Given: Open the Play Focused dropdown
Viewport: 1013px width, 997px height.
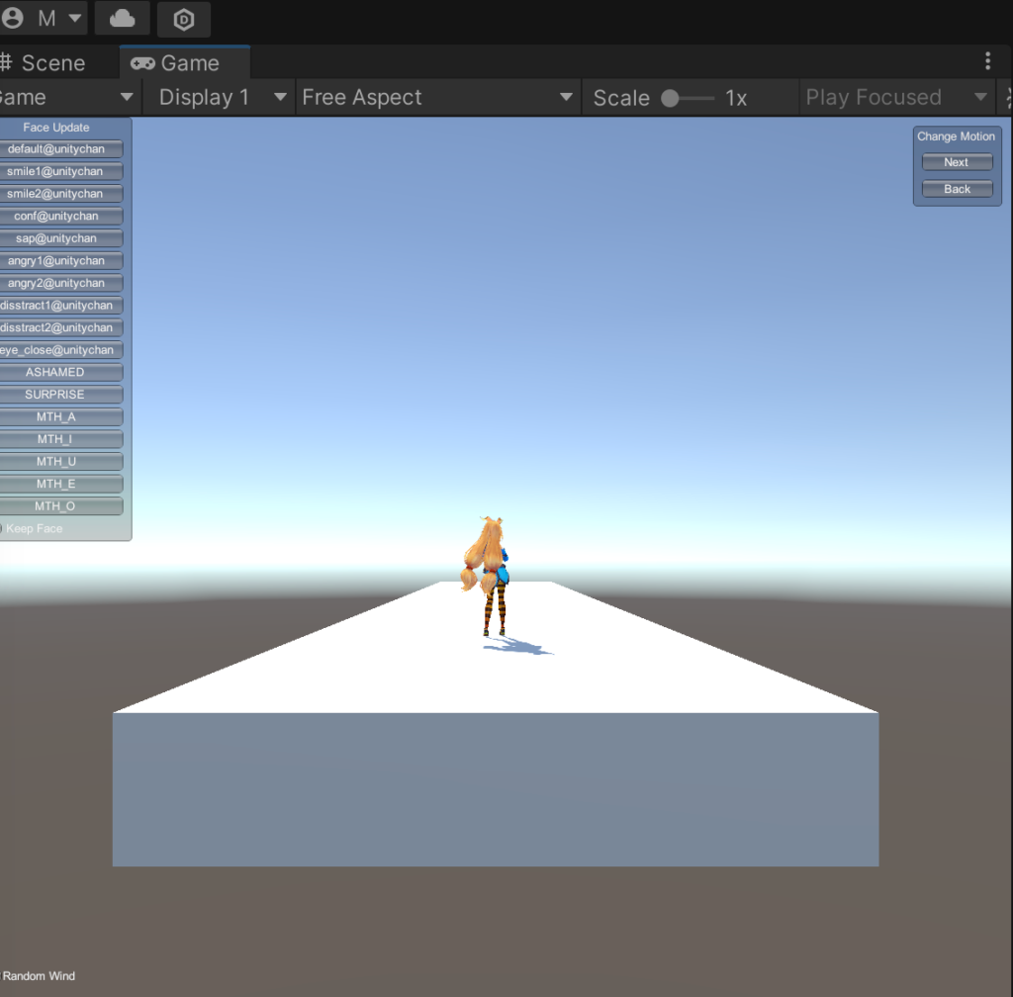Looking at the screenshot, I should pyautogui.click(x=897, y=98).
